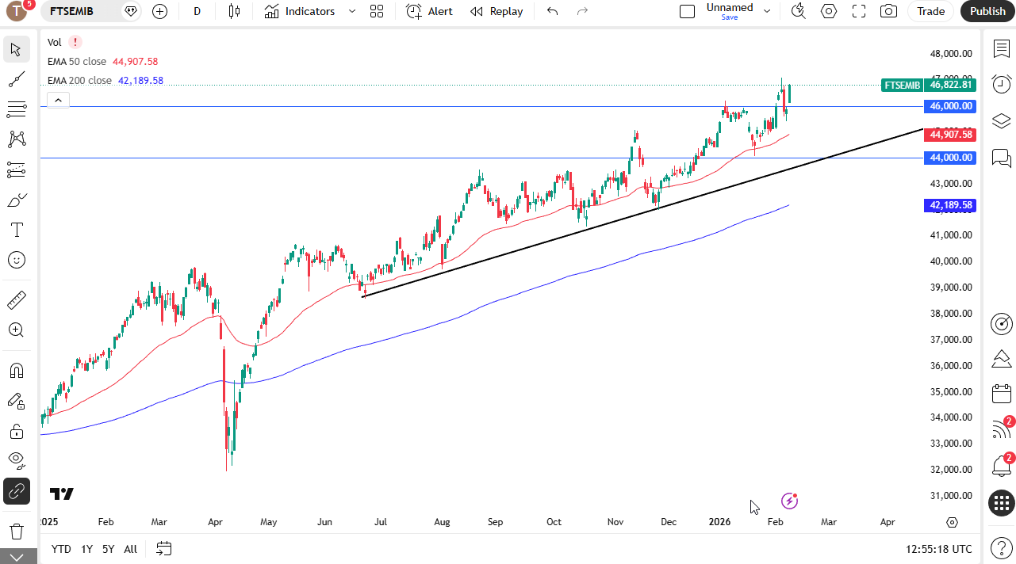Viewport: 1016px width, 564px height.
Task: Start bar Replay mode
Action: point(496,11)
